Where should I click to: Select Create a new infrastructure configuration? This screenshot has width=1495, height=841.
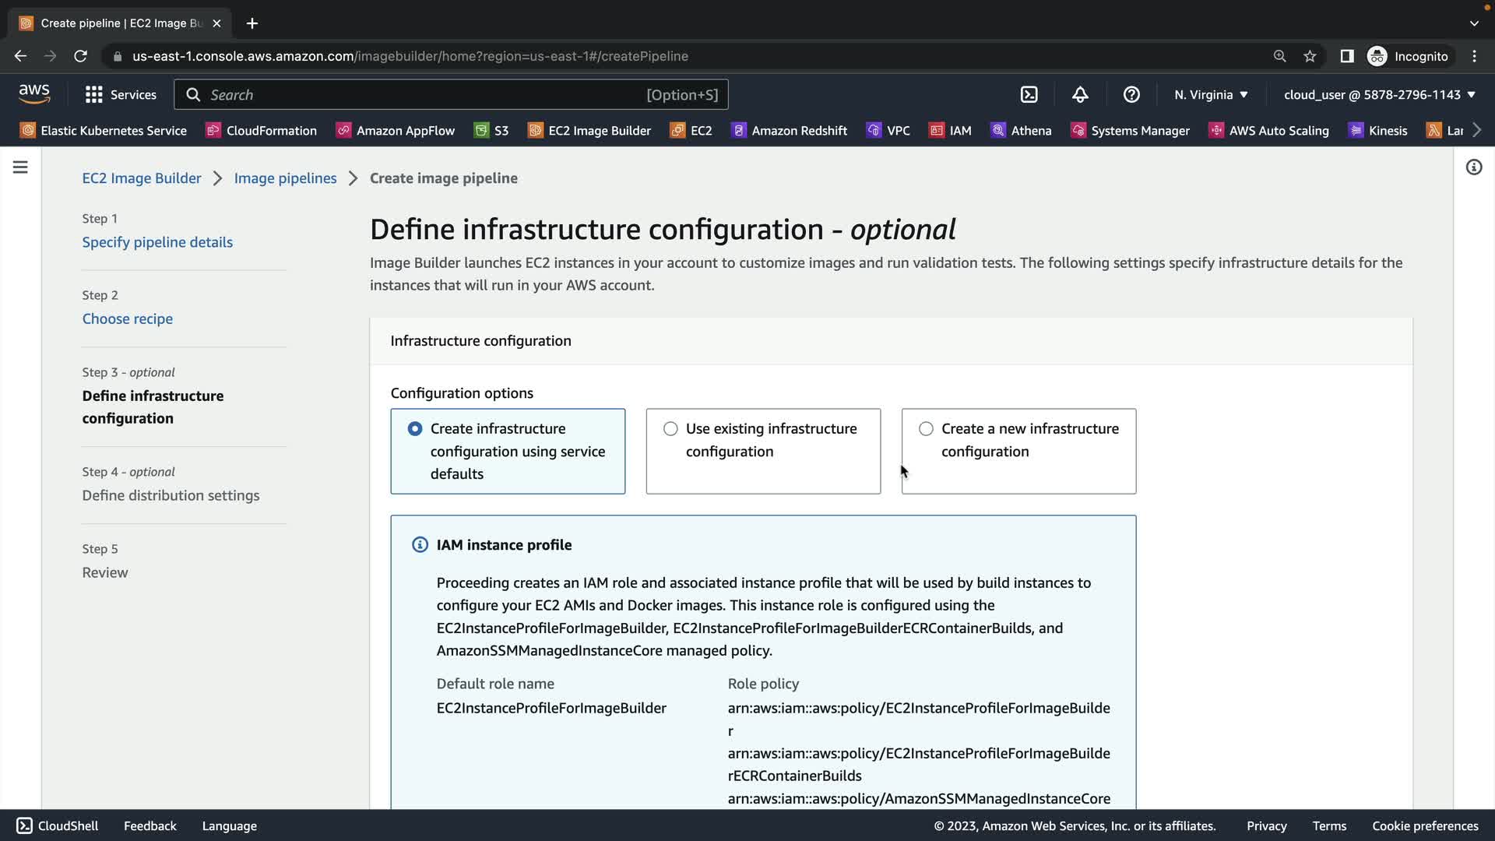[926, 429]
